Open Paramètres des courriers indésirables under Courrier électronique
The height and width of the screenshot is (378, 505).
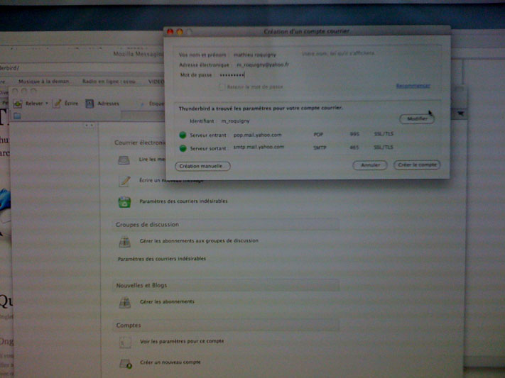coord(183,201)
